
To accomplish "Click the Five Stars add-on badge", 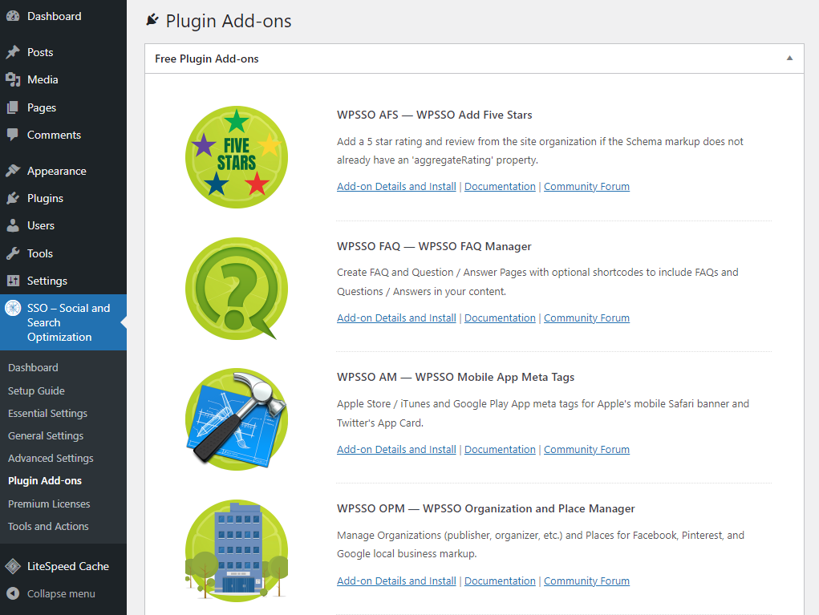I will [x=237, y=157].
